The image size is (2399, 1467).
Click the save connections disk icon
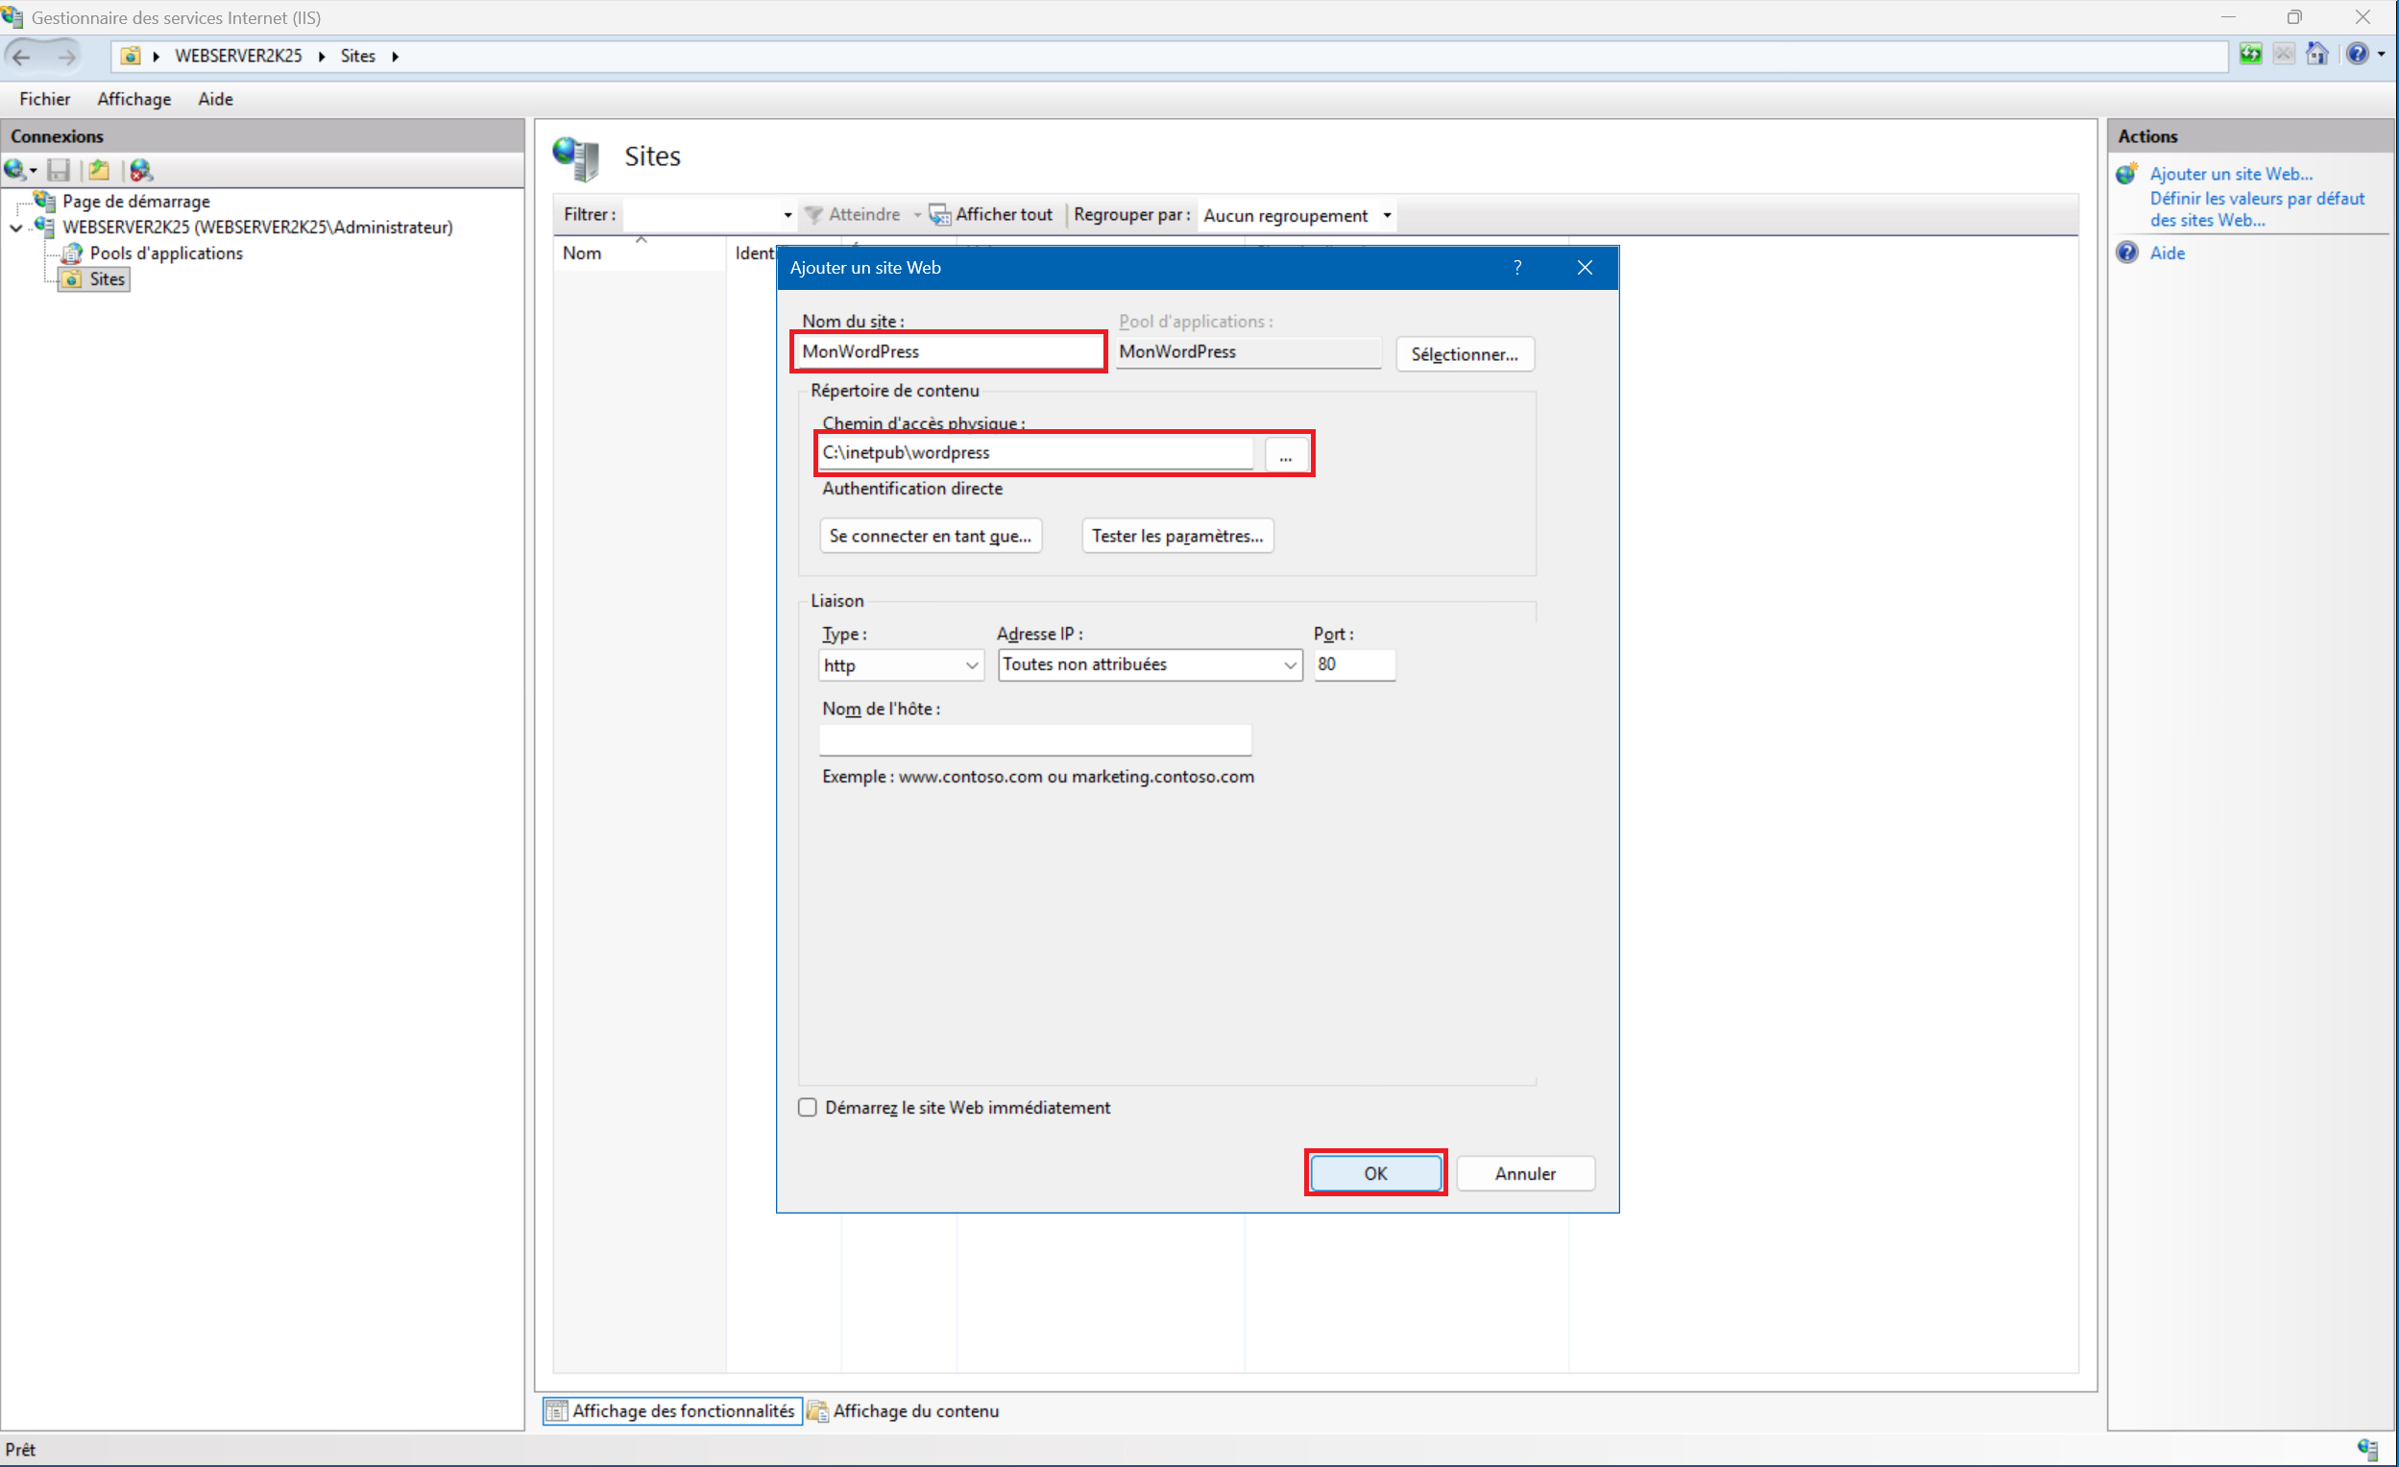(x=59, y=170)
